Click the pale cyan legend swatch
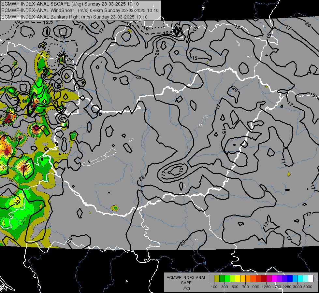The image size is (319, 293). pos(306,279)
